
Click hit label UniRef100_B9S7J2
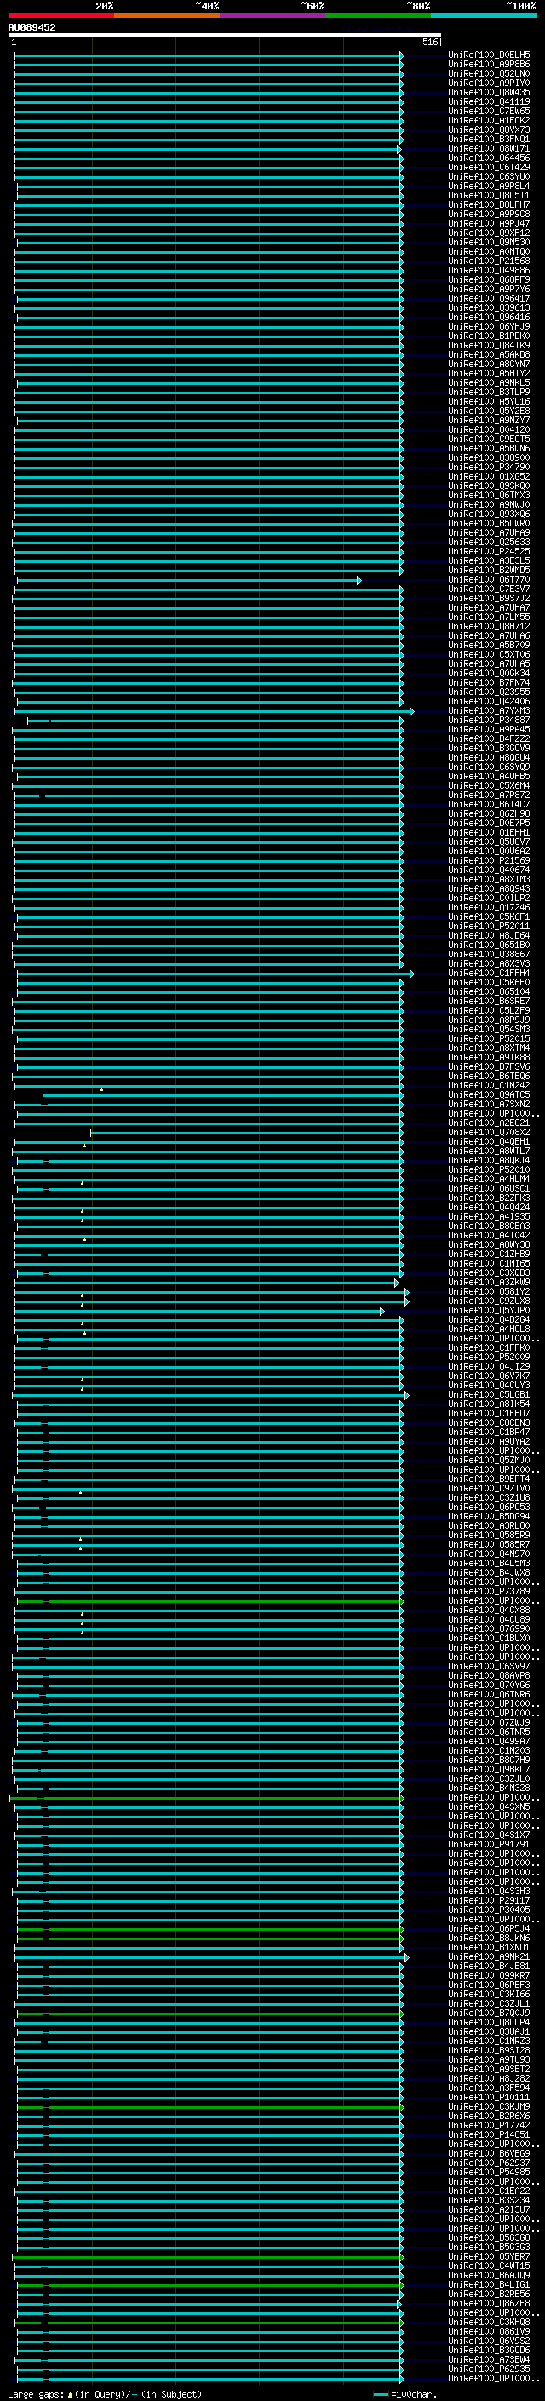click(489, 600)
